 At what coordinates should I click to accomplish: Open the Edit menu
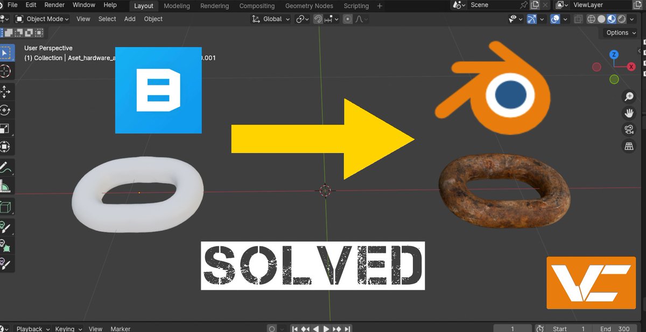(x=31, y=5)
